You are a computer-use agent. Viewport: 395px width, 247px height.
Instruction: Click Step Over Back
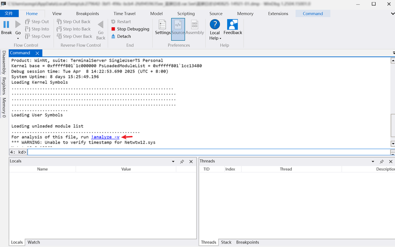click(x=75, y=36)
